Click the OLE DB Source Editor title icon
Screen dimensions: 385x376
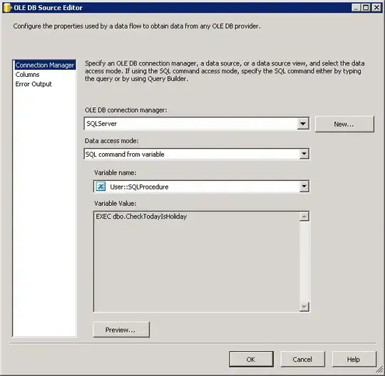7,8
